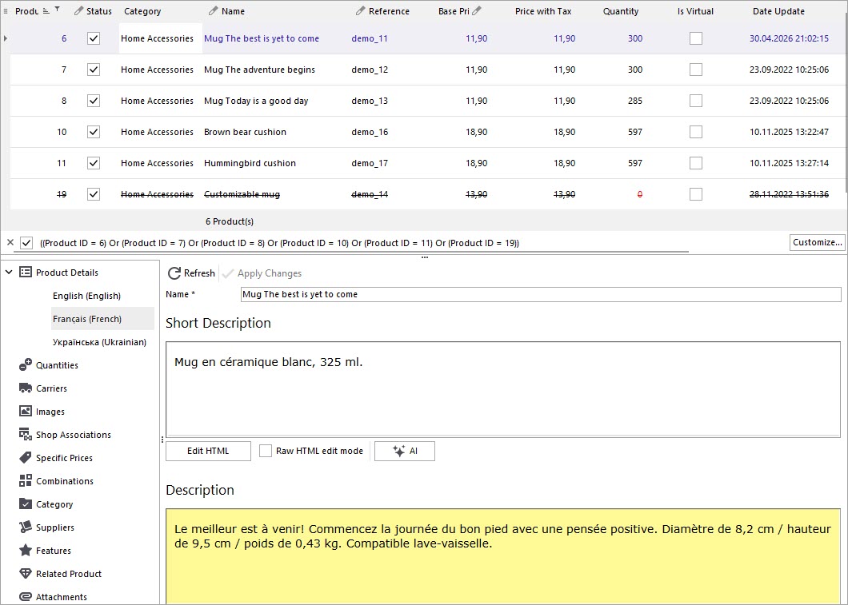The image size is (848, 605).
Task: Toggle Status checkbox for Hummingbird cushion
Action: pyautogui.click(x=94, y=163)
